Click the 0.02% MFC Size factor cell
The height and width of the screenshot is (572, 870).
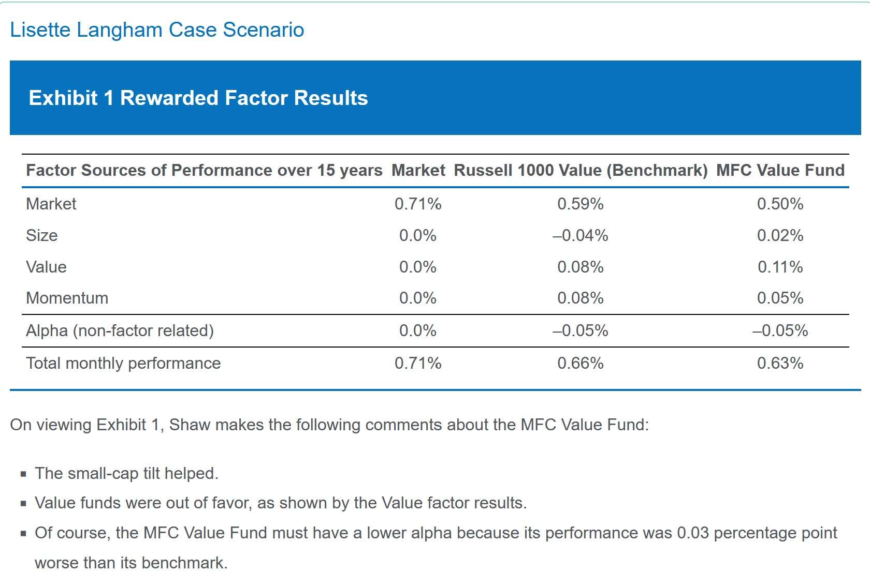coord(780,235)
